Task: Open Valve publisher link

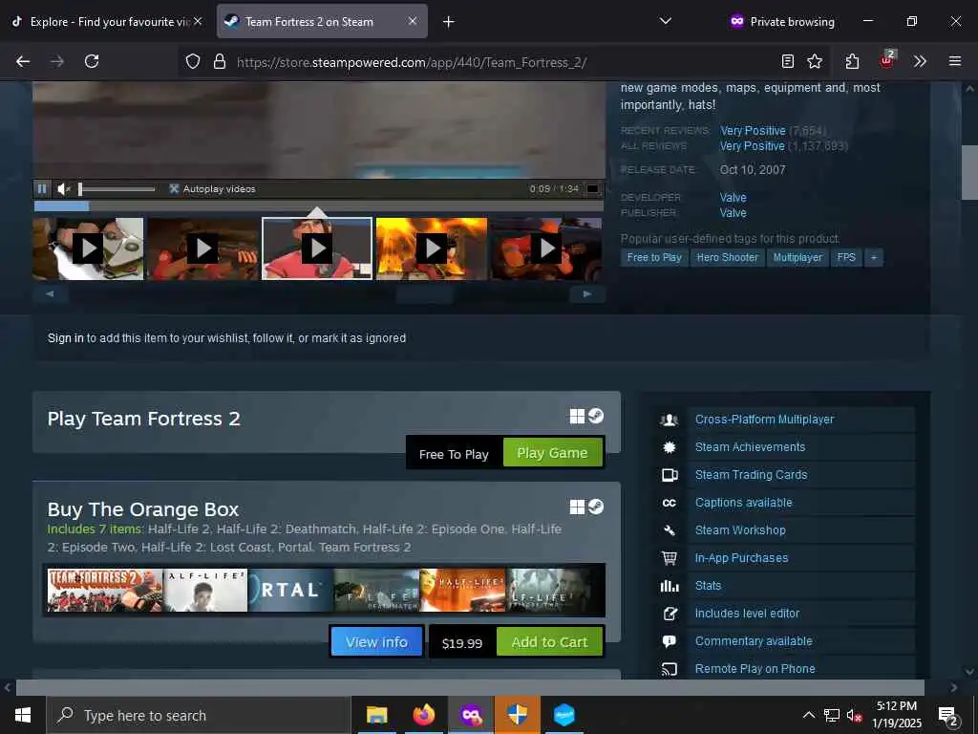Action: pos(733,213)
